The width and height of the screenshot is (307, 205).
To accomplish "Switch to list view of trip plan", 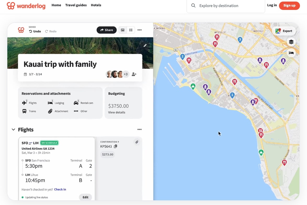I will (131, 30).
